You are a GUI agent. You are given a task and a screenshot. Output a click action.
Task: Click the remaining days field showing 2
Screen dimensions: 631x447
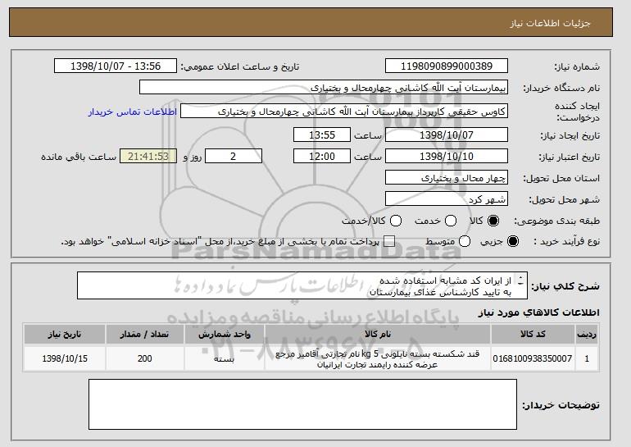tap(234, 157)
